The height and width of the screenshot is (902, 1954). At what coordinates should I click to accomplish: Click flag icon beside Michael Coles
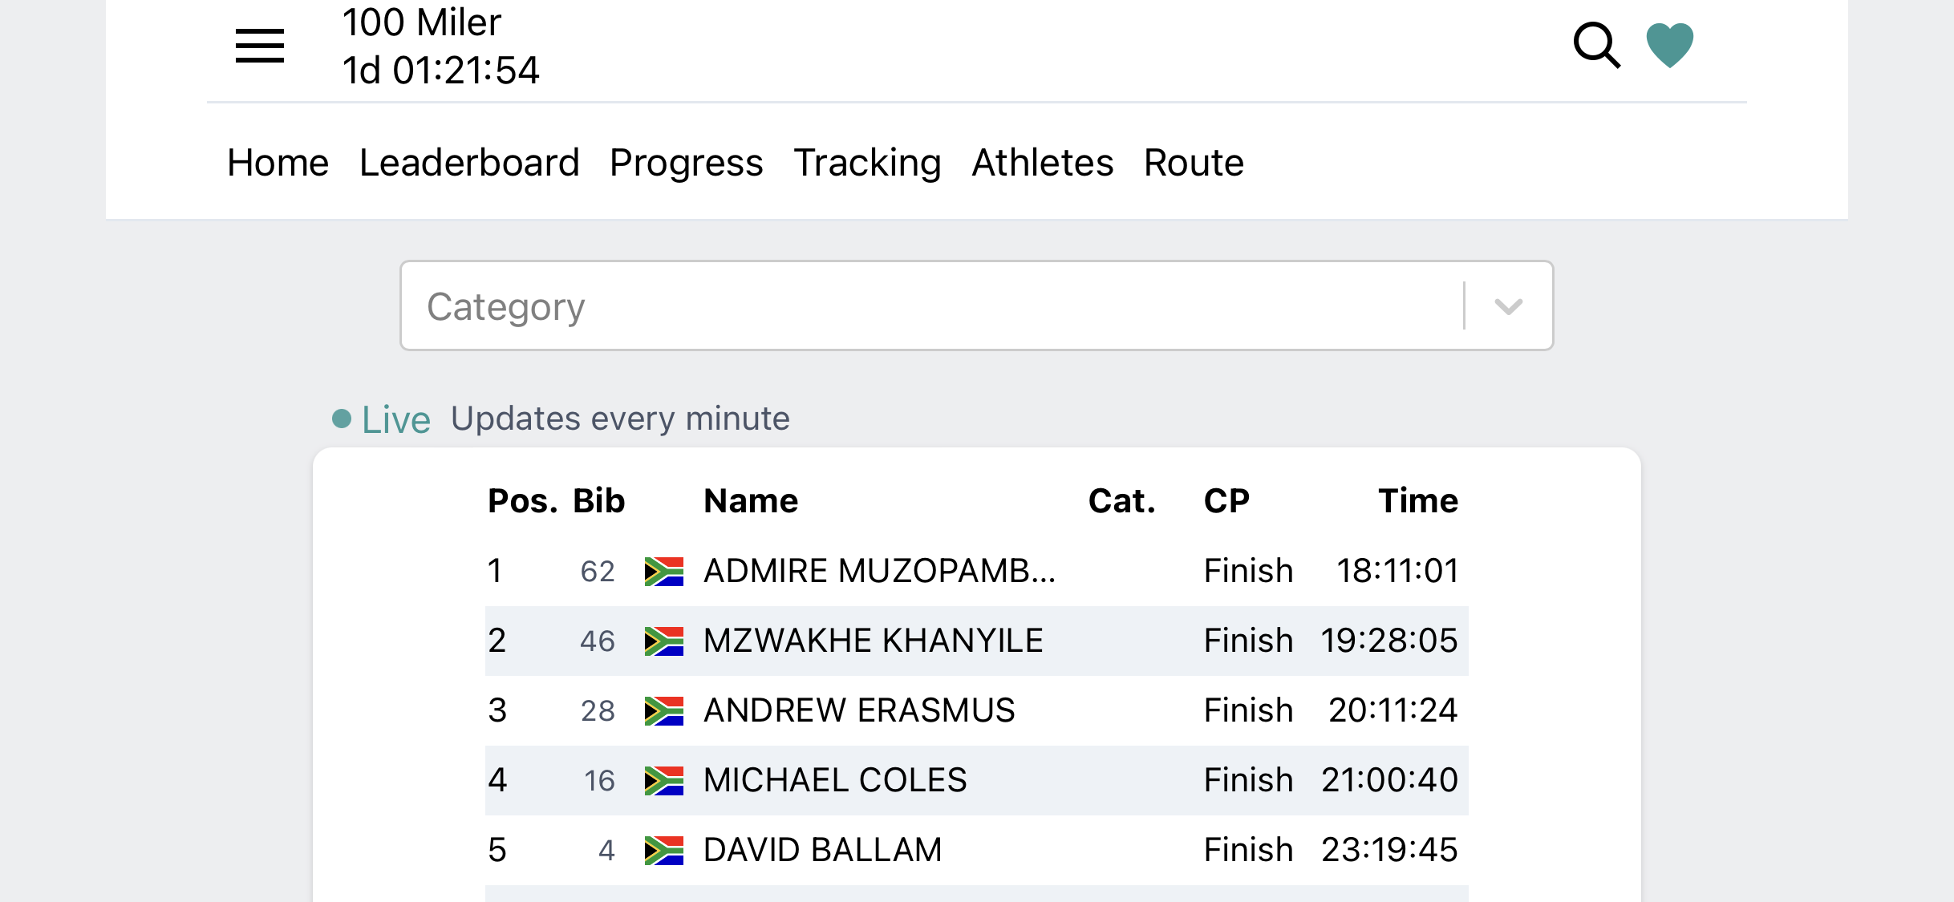click(x=664, y=781)
